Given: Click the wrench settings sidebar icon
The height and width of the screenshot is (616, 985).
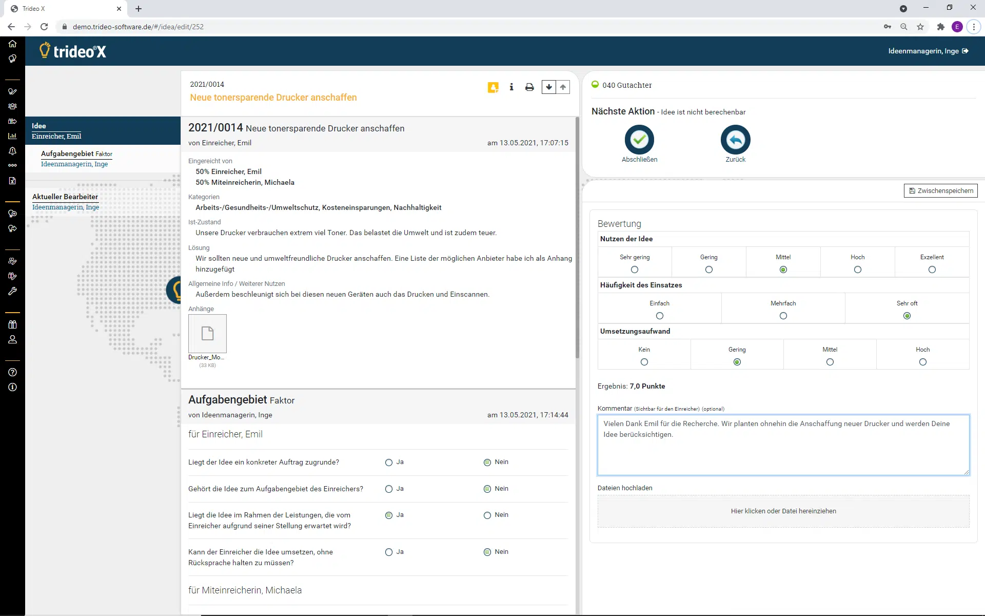Looking at the screenshot, I should pyautogui.click(x=12, y=291).
